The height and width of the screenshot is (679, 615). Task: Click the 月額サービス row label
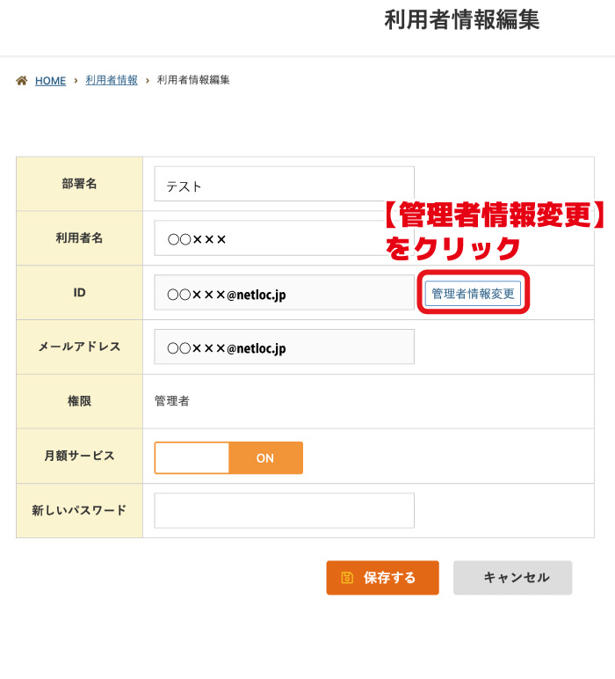80,456
